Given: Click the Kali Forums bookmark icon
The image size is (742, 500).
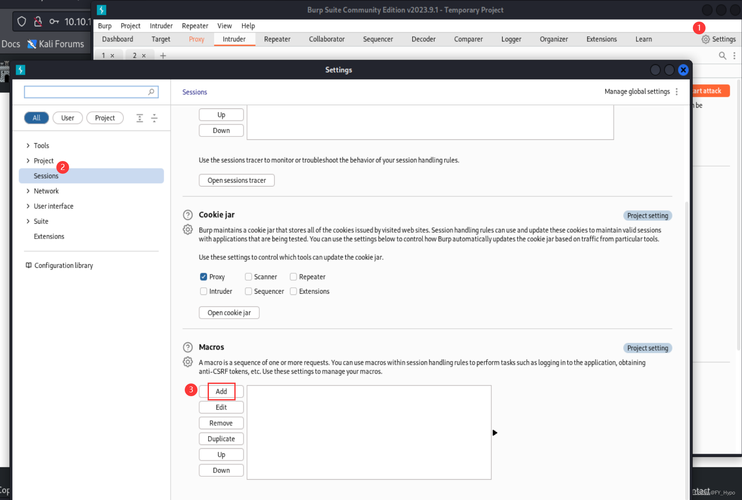Looking at the screenshot, I should click(x=32, y=44).
